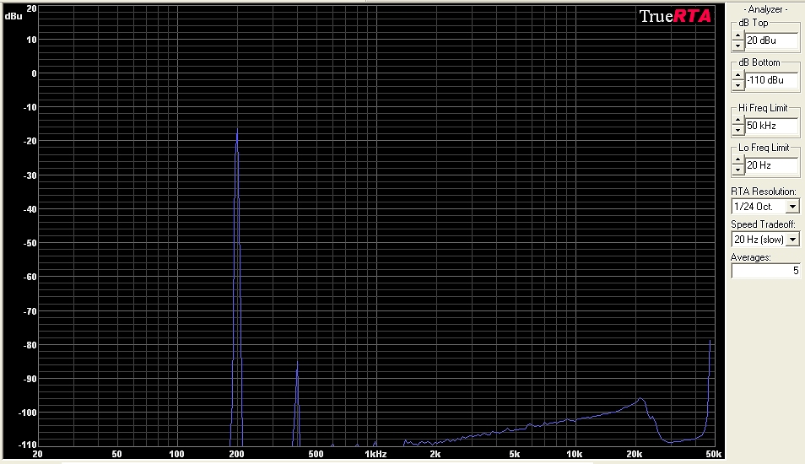This screenshot has height=464, width=805.
Task: Click the 20k label on the frequency axis
Action: pyautogui.click(x=634, y=454)
